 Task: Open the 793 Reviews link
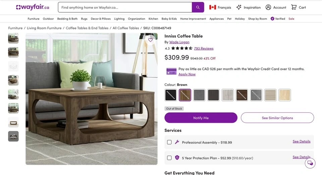tap(204, 49)
